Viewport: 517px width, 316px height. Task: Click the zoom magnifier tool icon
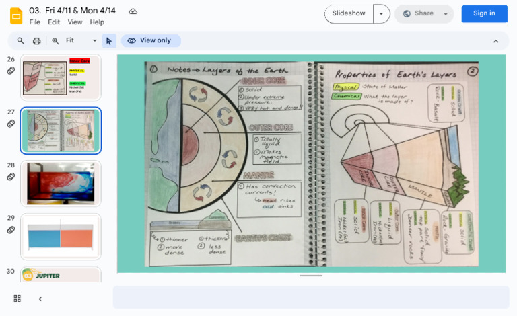click(55, 41)
